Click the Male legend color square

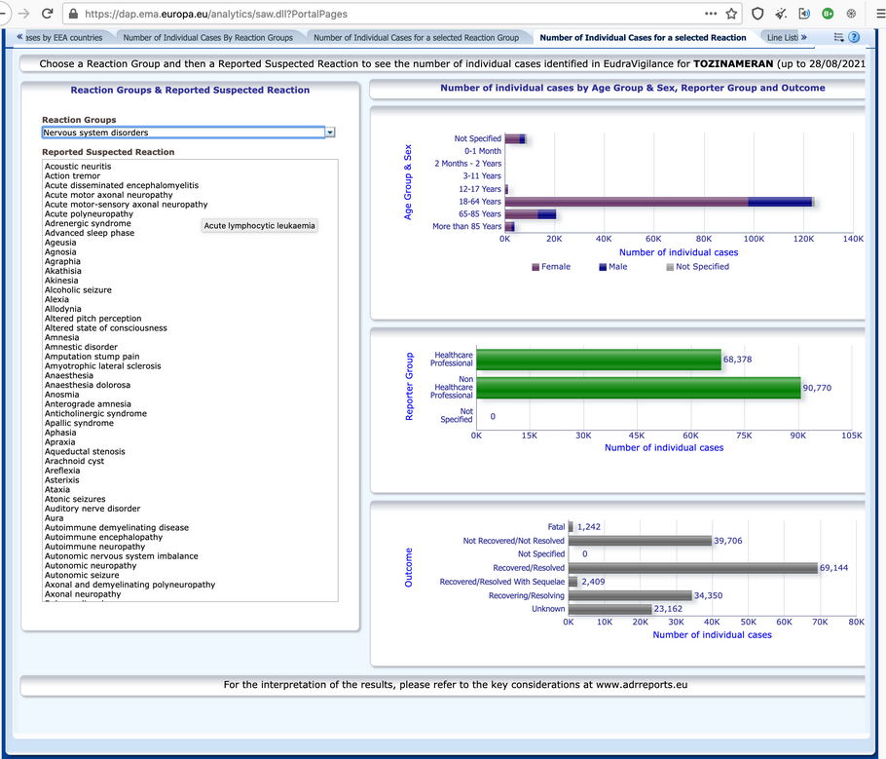pyautogui.click(x=603, y=267)
